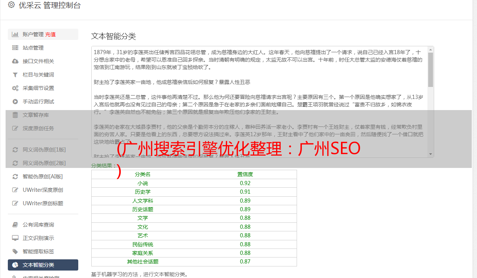Click the gear icon beside 优采云 管理控制台

click(11, 5)
